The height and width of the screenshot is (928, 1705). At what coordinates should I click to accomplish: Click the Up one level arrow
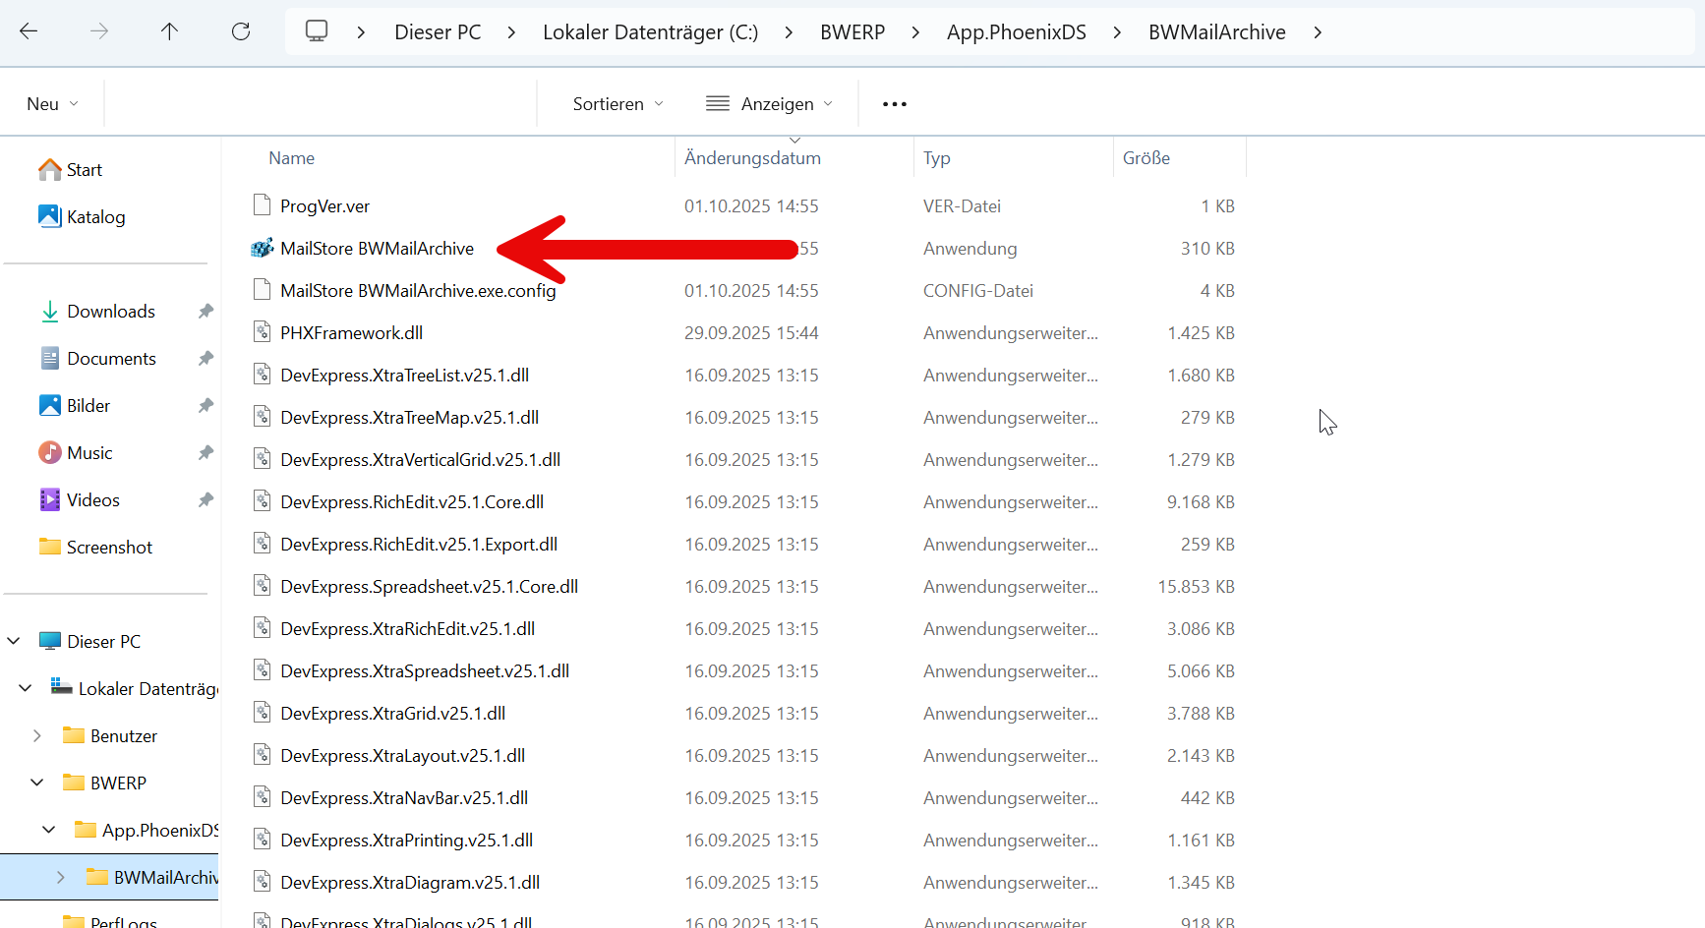point(169,31)
